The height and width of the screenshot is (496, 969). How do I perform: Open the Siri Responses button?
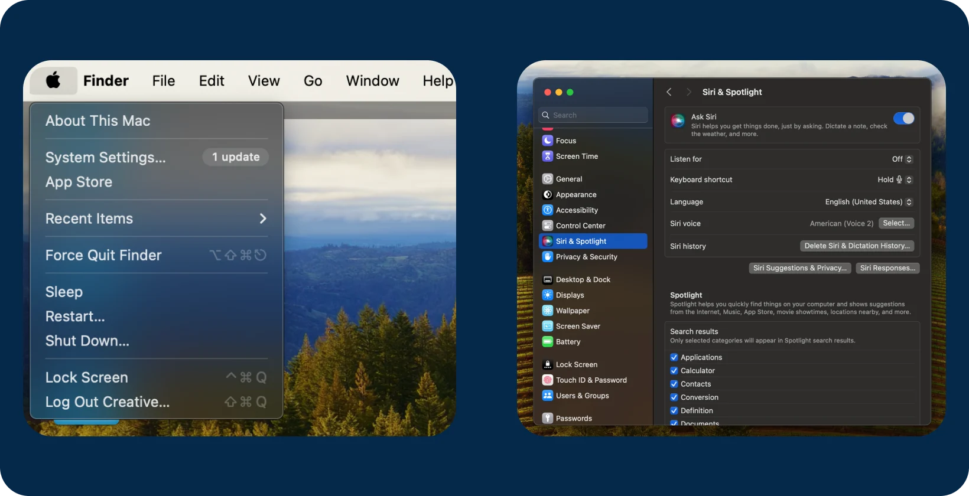coord(887,268)
